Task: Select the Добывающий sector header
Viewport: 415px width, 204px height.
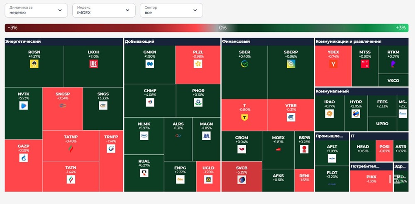Action: click(x=172, y=41)
